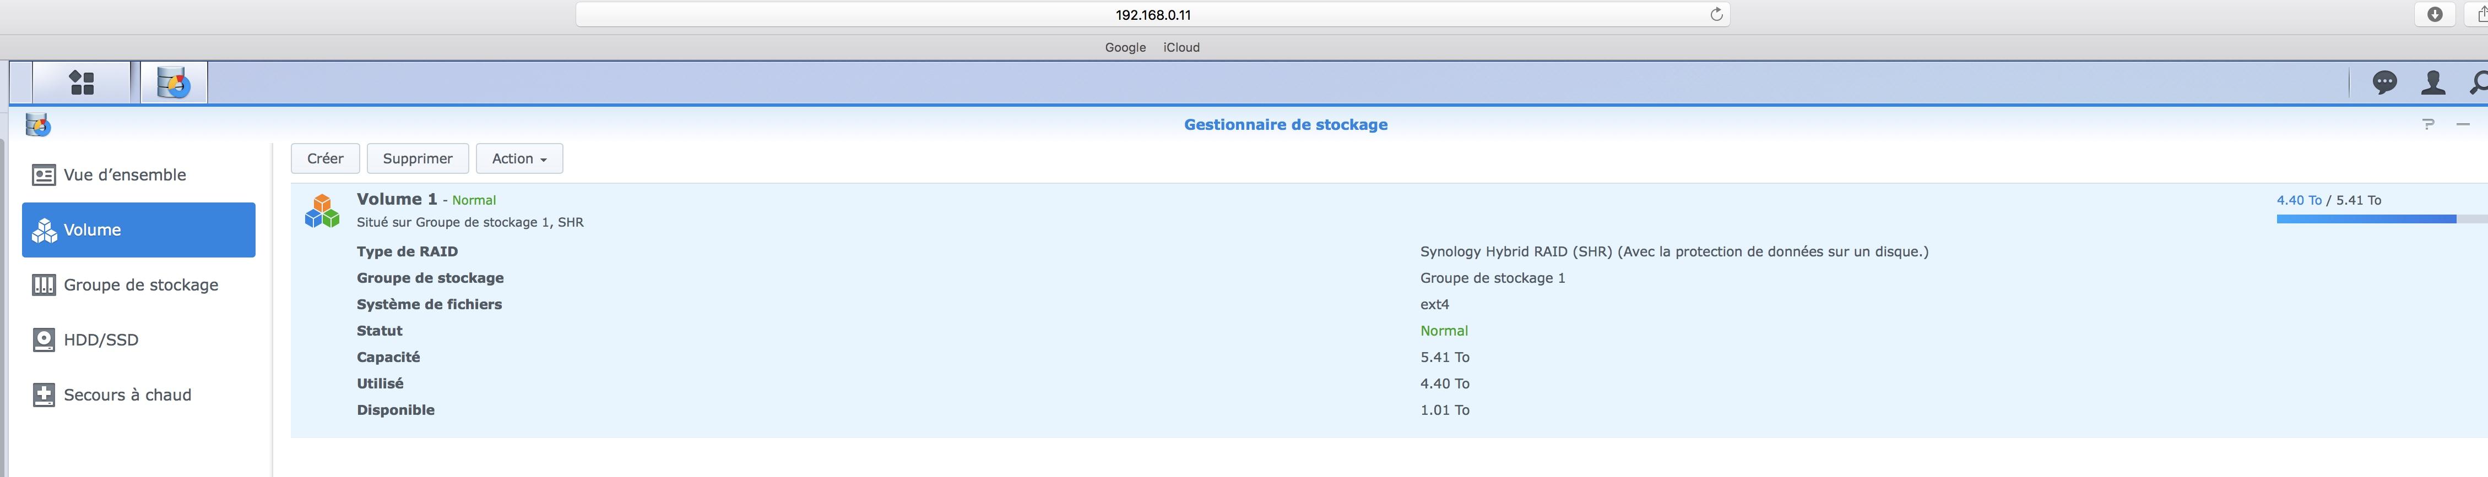
Task: Expand the Action dropdown menu
Action: pos(519,158)
